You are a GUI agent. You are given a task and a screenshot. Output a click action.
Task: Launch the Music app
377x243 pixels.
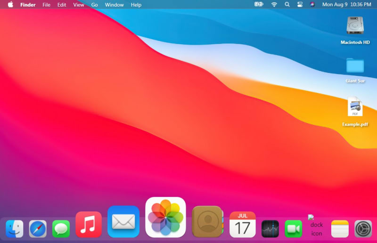89,224
